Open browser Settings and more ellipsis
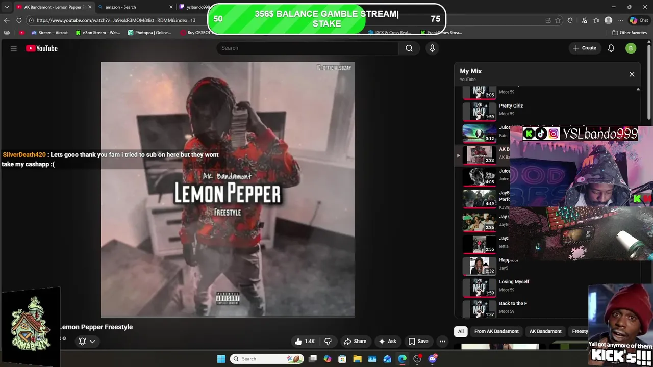The height and width of the screenshot is (367, 653). (620, 20)
